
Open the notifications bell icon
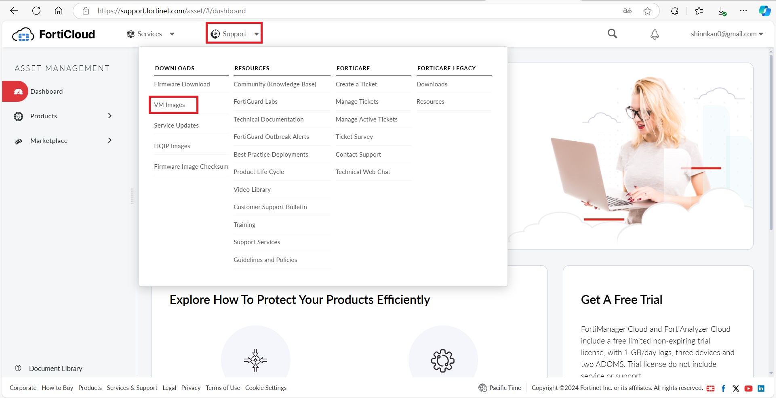654,34
